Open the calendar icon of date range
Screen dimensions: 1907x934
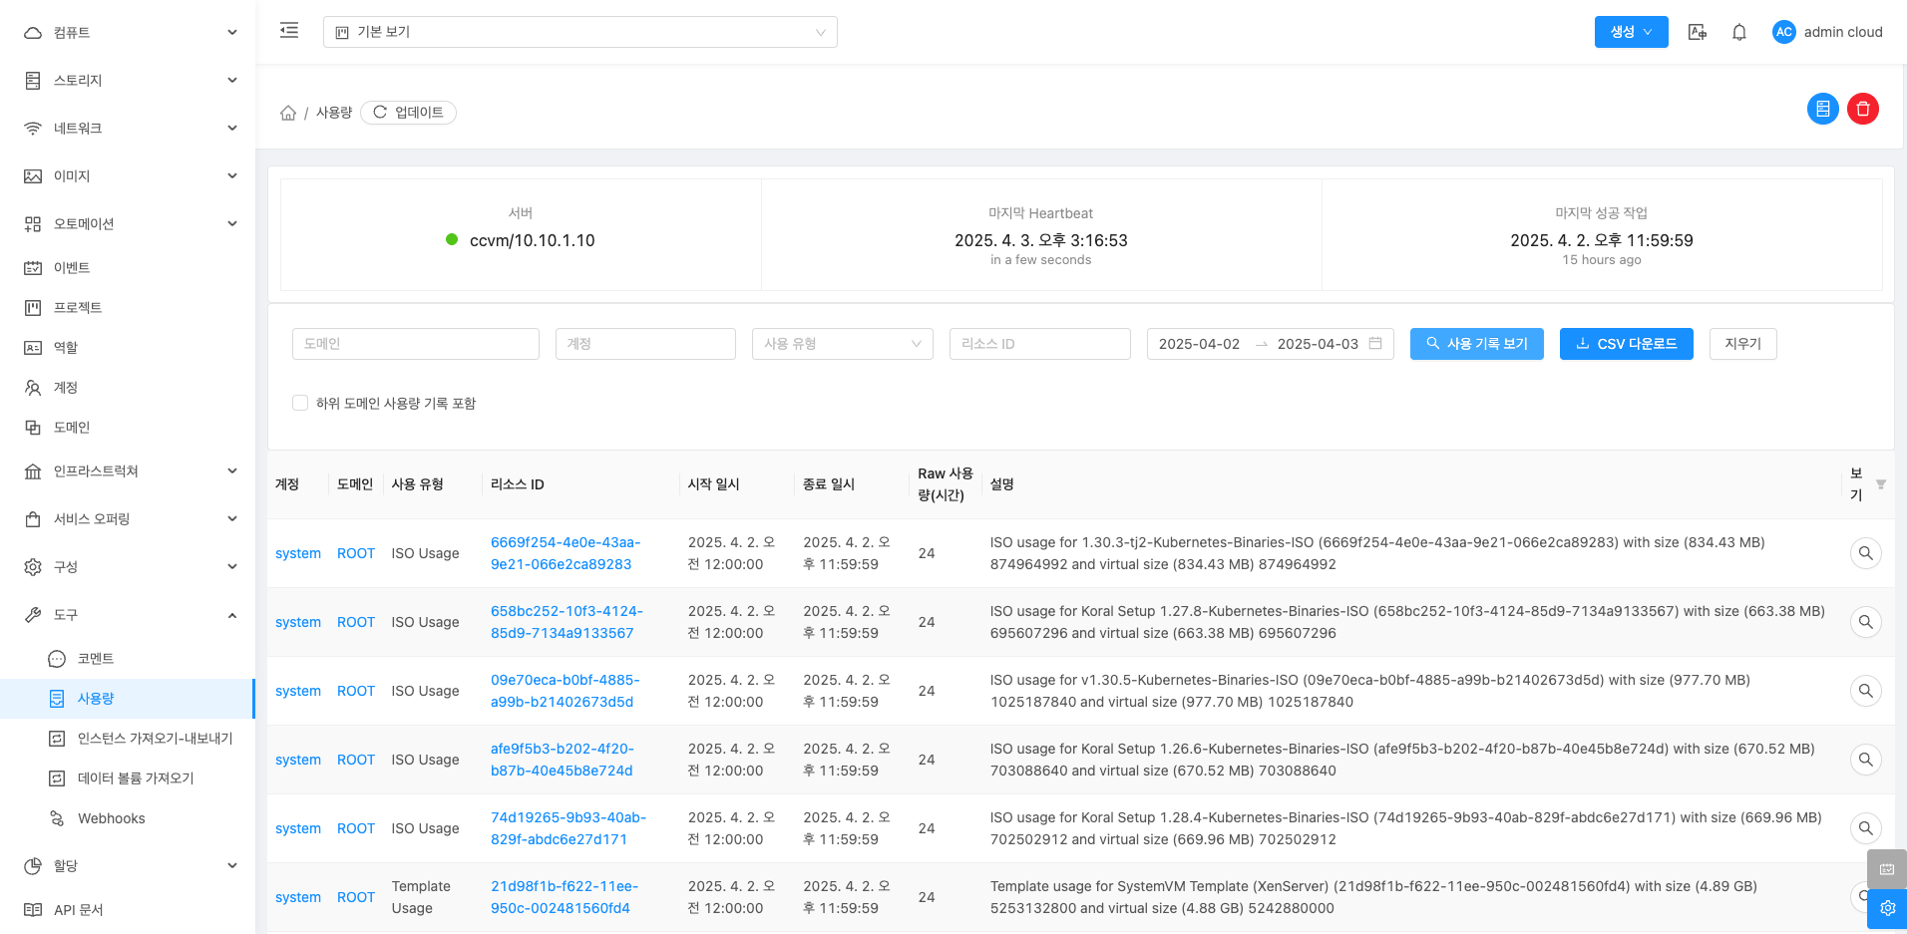[x=1375, y=344]
